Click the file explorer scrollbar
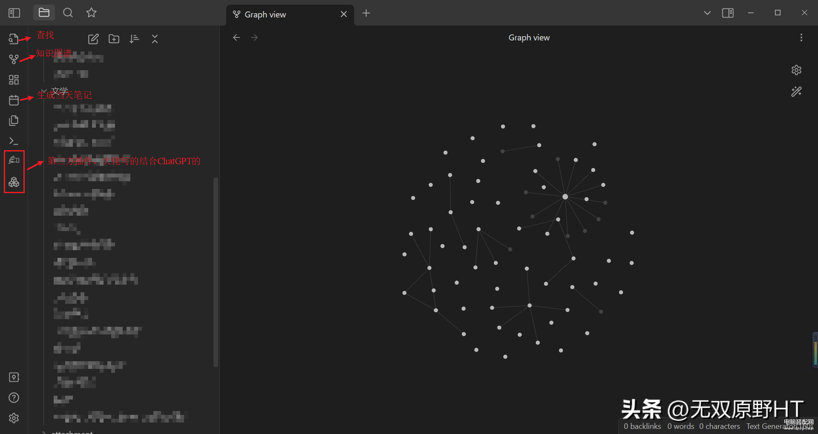 216,272
